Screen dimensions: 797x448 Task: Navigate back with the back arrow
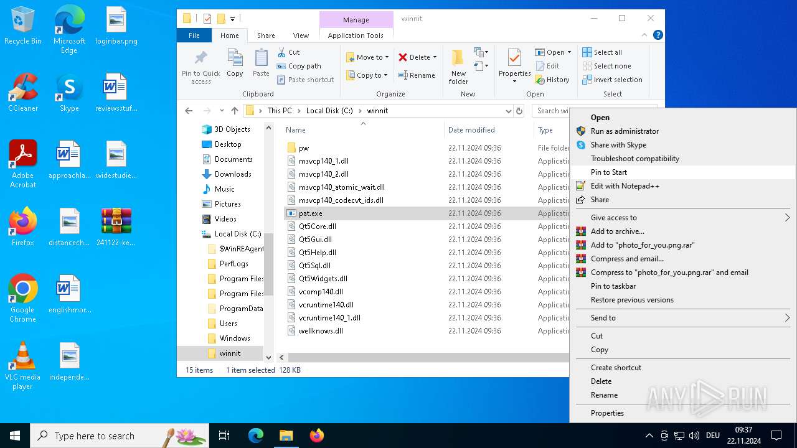coord(189,111)
